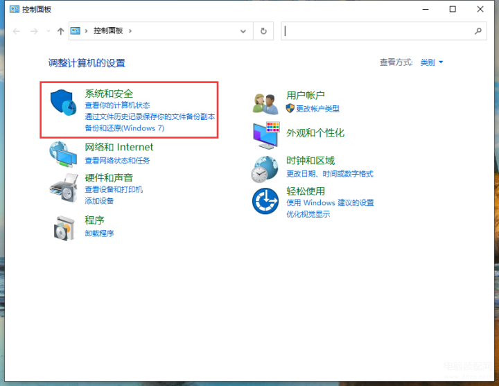Click the 优化视觉显示 link
Viewport: 499px width, 386px height.
[x=308, y=214]
